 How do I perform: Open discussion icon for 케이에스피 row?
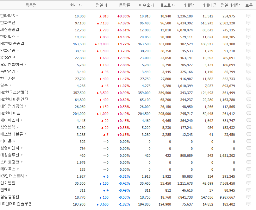249,120
